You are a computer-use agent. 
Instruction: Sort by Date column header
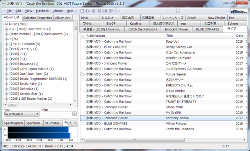point(240,36)
